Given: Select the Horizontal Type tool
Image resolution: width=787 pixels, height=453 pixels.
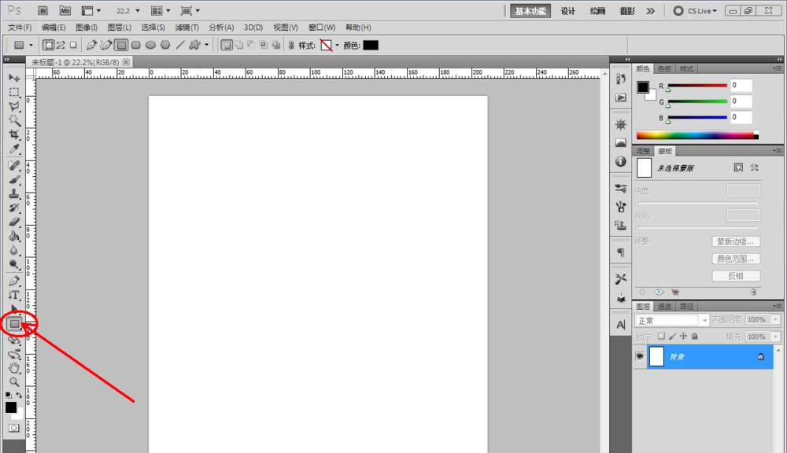Looking at the screenshot, I should pyautogui.click(x=14, y=295).
